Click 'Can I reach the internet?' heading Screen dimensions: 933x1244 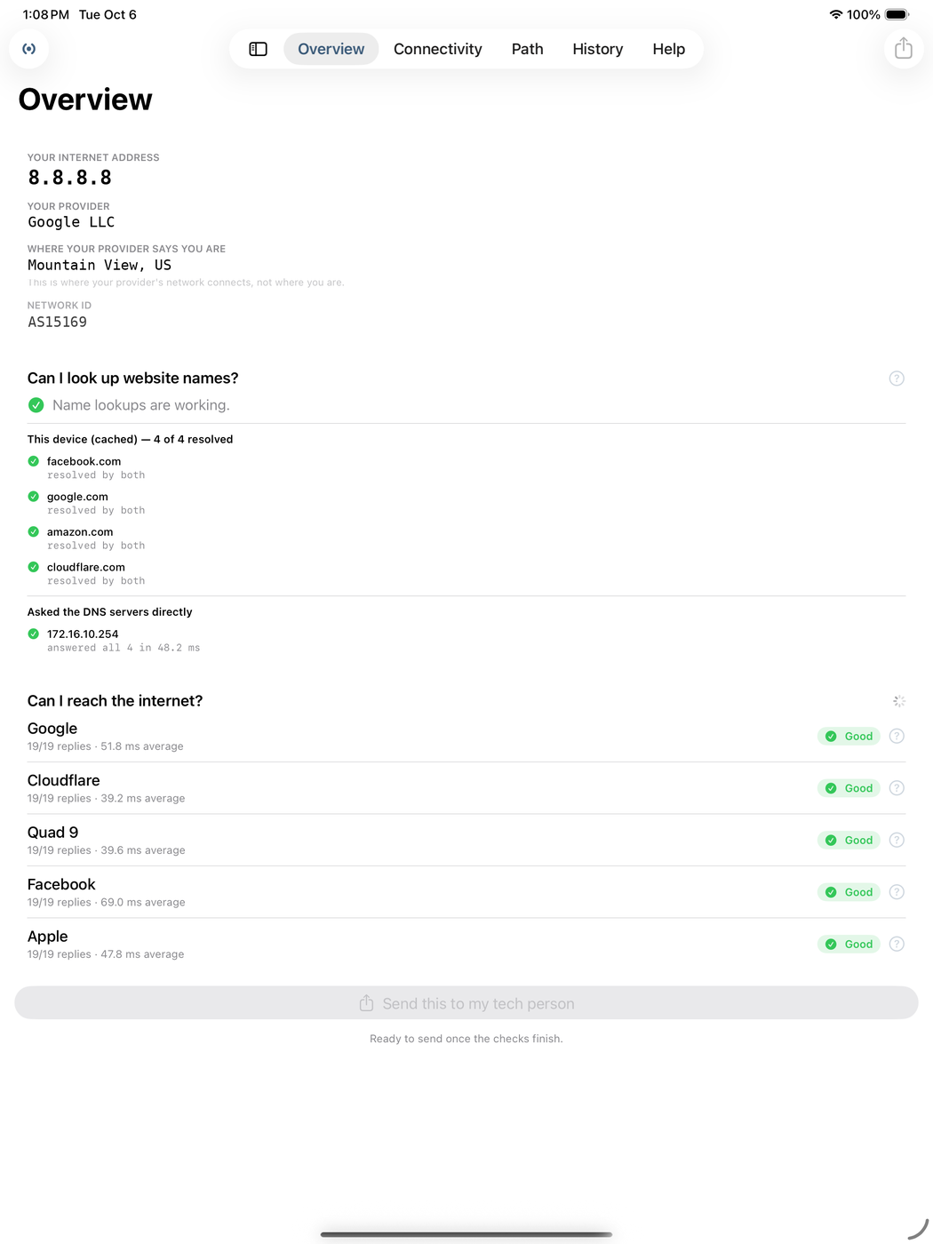[x=116, y=701]
